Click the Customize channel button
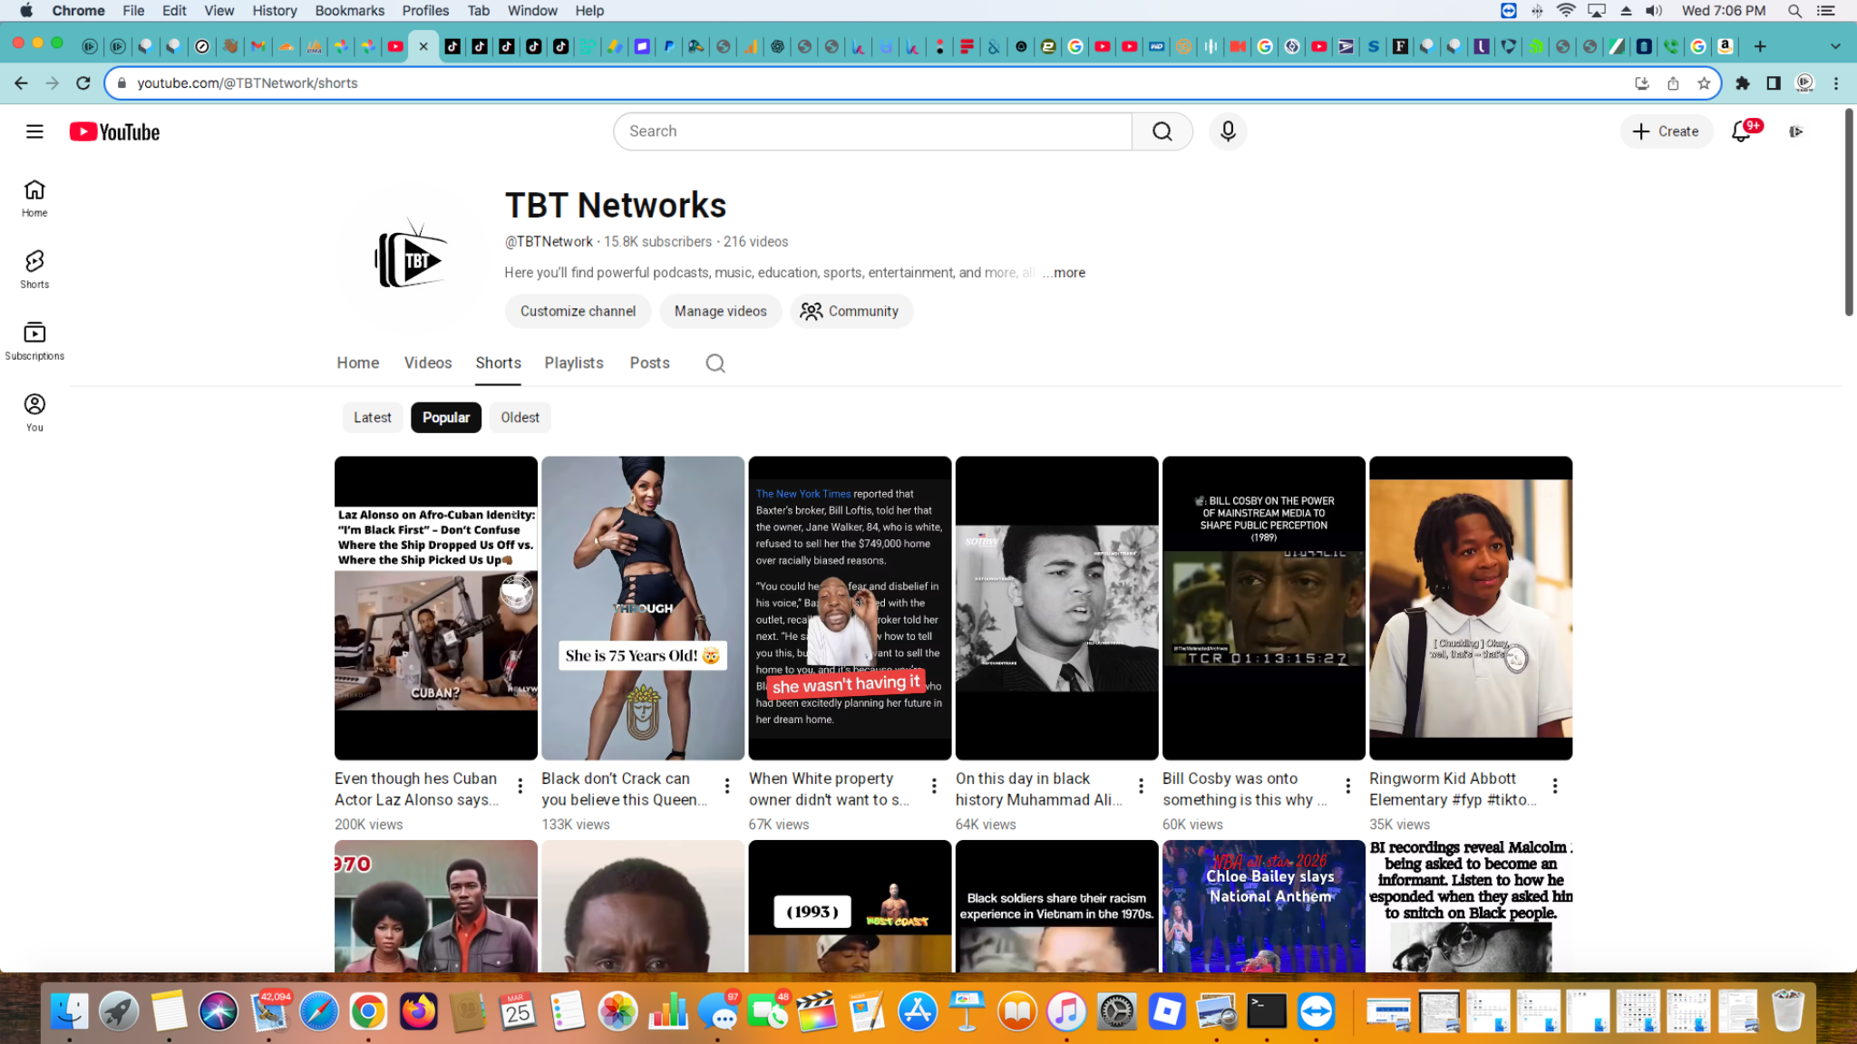Image resolution: width=1857 pixels, height=1044 pixels. click(x=578, y=311)
